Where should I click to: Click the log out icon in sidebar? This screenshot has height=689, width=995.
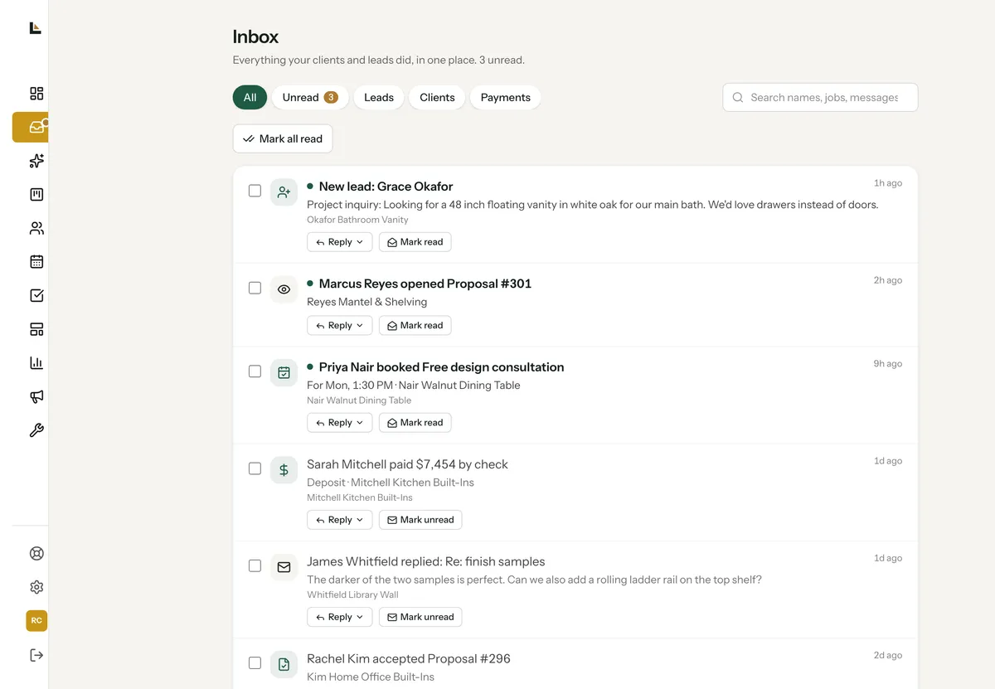coord(36,655)
